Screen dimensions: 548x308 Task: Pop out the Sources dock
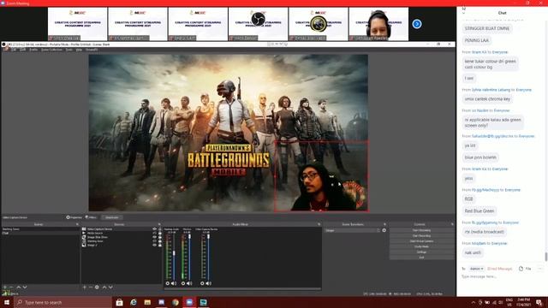[x=159, y=224]
